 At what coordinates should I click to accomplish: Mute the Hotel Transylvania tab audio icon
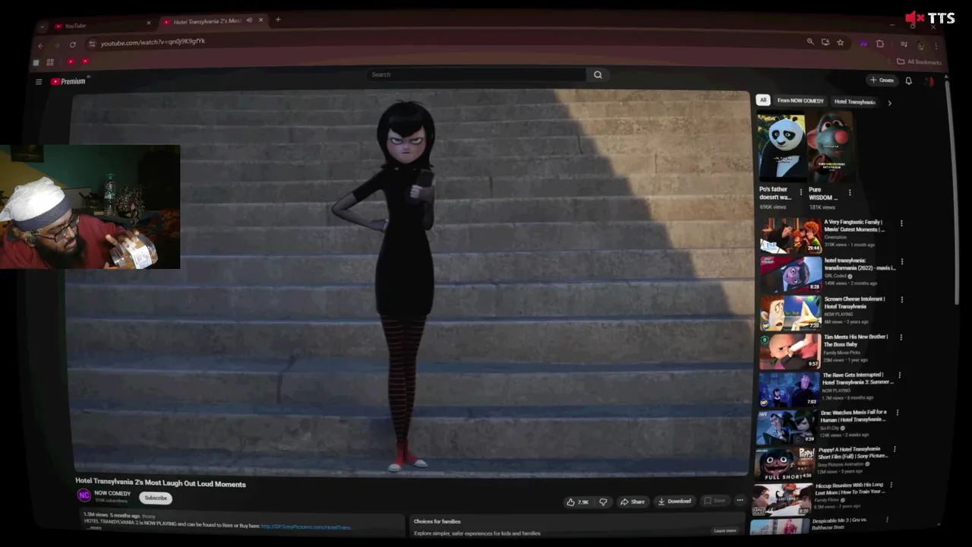pyautogui.click(x=249, y=21)
